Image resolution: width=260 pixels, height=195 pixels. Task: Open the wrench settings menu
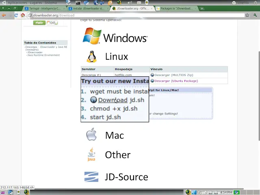[x=255, y=15]
